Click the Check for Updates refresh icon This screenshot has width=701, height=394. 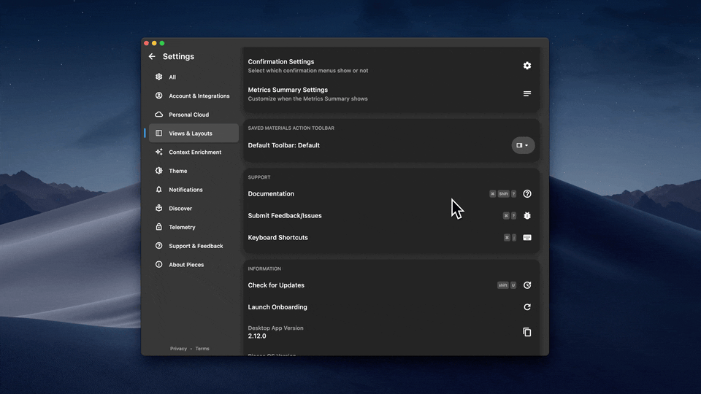527,285
